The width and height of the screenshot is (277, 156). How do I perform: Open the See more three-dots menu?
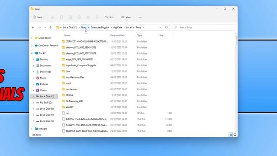click(x=141, y=17)
